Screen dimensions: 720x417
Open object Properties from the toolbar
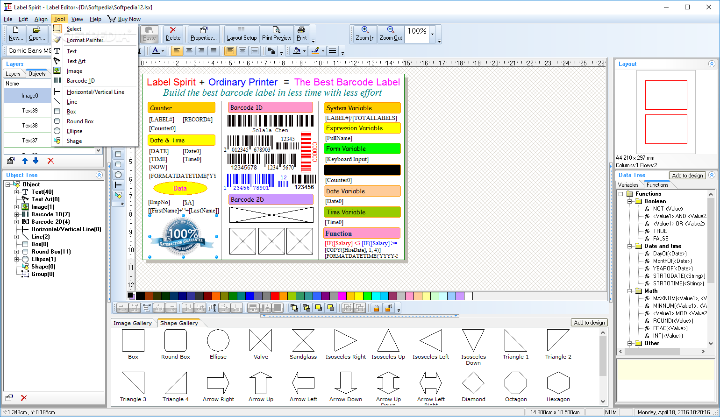click(203, 34)
